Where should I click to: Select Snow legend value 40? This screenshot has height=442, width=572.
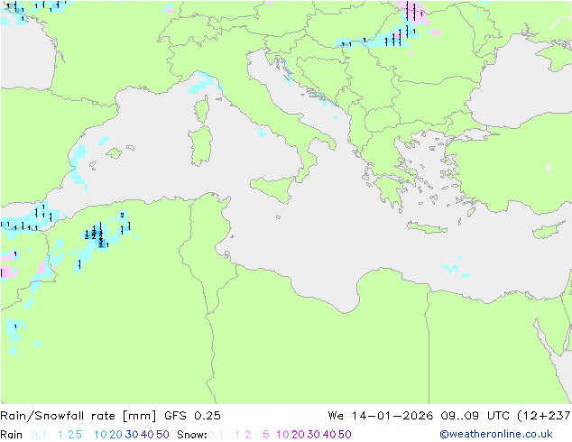tap(329, 435)
